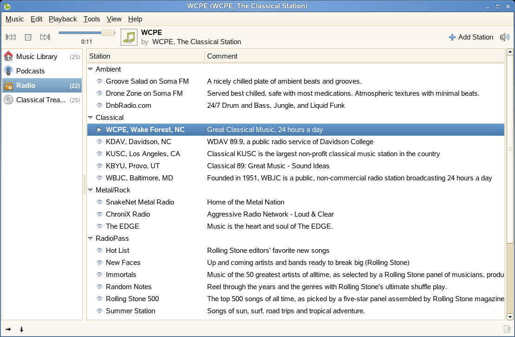Click the right arrow icon at bottom left

[x=8, y=329]
